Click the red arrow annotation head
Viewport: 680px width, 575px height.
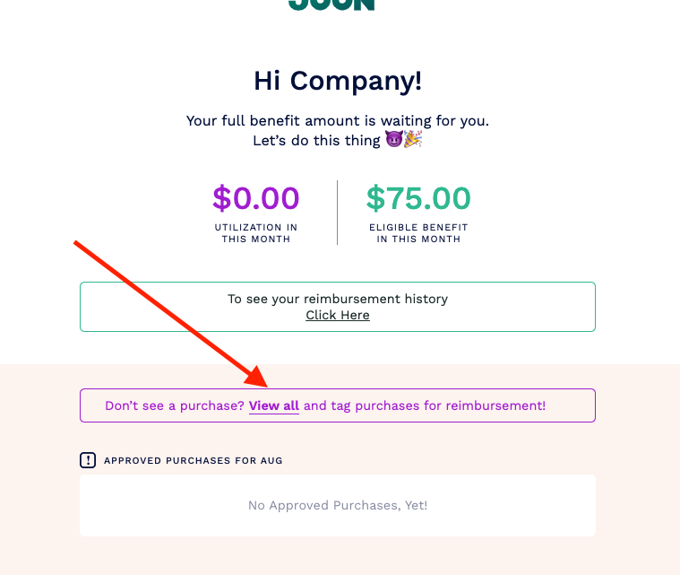[x=257, y=376]
